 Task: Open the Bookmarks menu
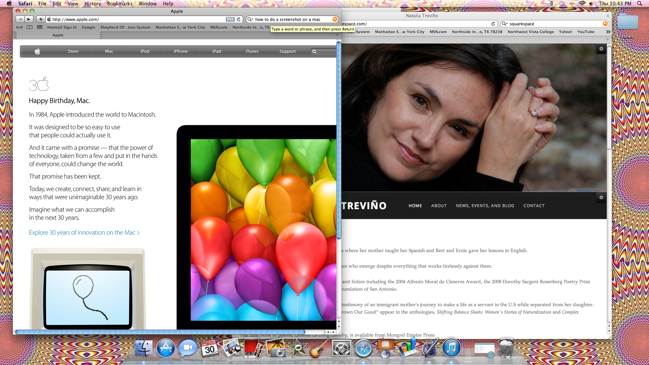point(120,3)
